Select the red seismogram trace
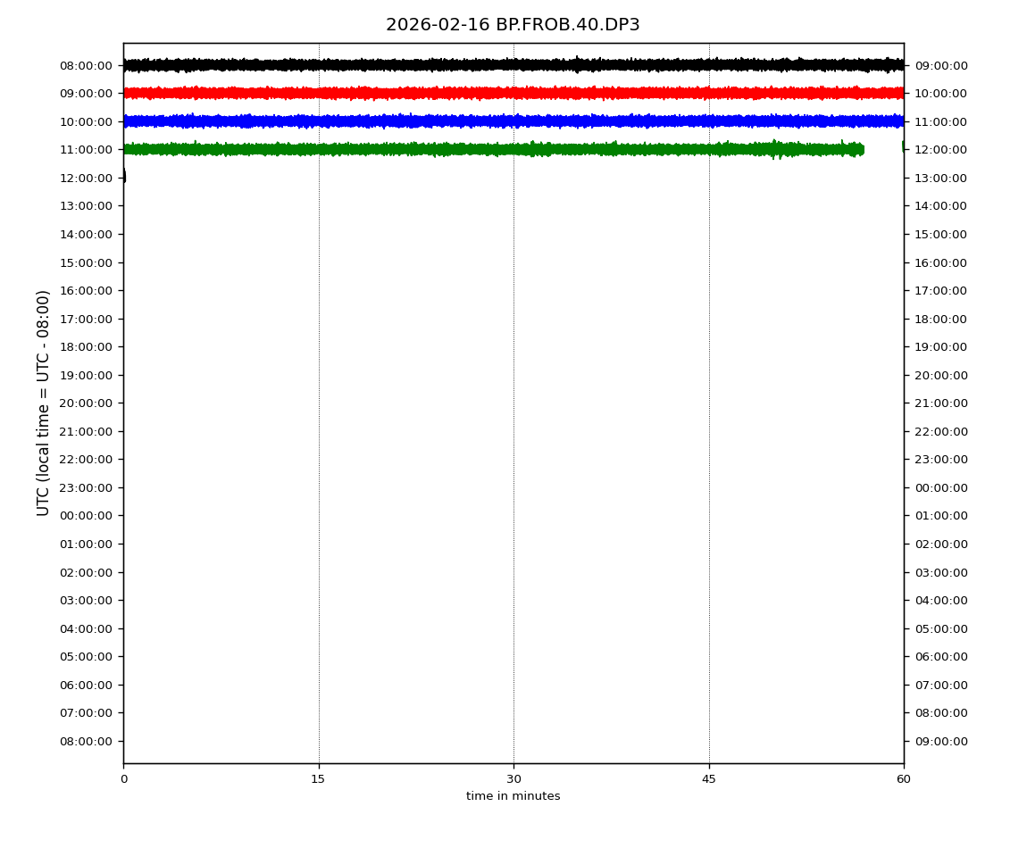This screenshot has height=848, width=1027. [513, 93]
